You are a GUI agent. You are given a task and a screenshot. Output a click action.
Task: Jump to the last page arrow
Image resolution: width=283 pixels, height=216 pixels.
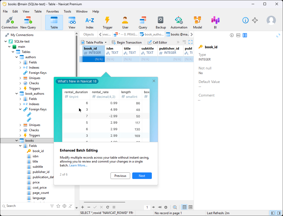coord(160,207)
